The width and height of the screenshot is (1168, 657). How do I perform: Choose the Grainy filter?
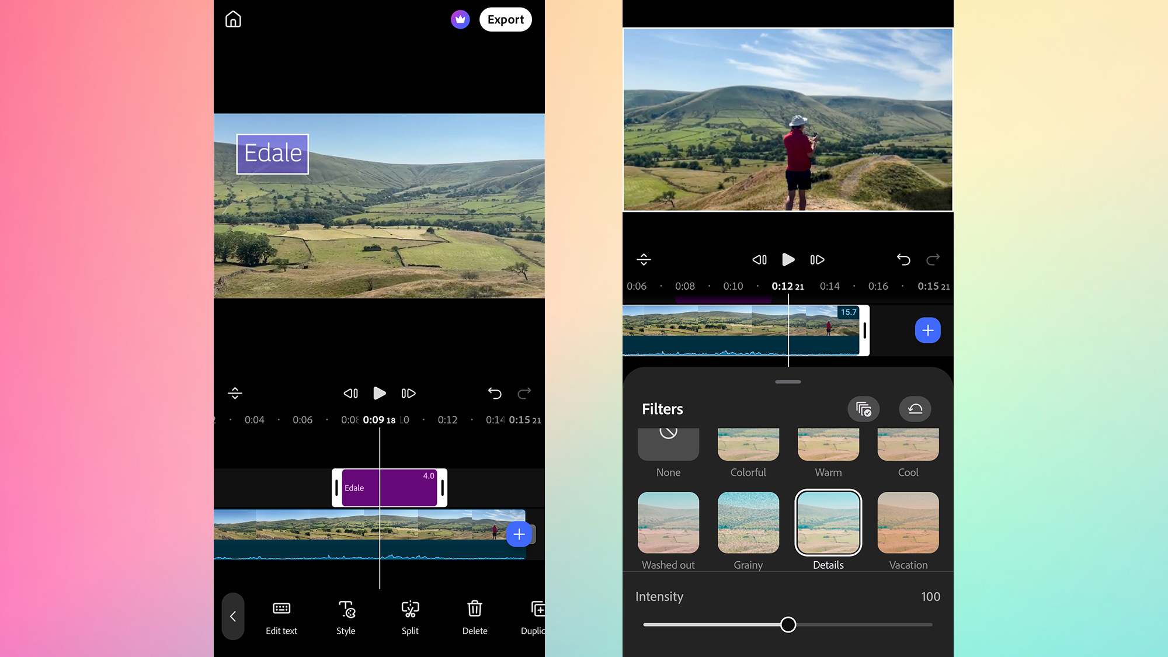click(x=748, y=530)
